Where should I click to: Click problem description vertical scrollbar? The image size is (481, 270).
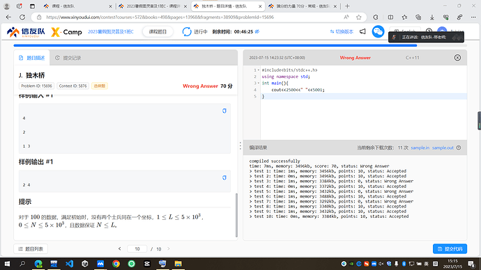(236, 215)
